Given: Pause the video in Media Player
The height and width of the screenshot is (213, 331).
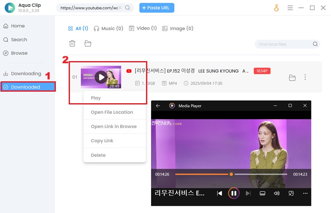Looking at the screenshot, I should click(234, 193).
